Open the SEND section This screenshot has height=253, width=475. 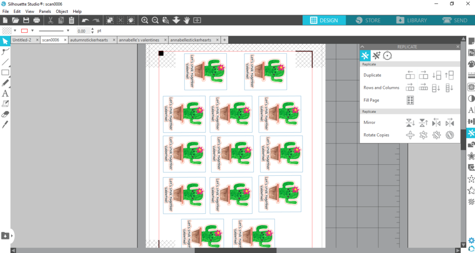pyautogui.click(x=455, y=20)
